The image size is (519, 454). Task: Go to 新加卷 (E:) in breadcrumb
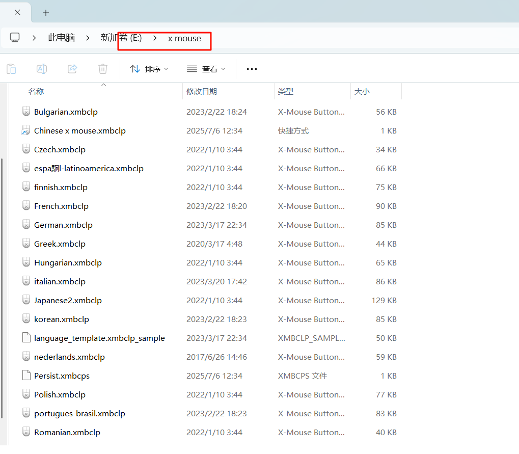click(121, 38)
